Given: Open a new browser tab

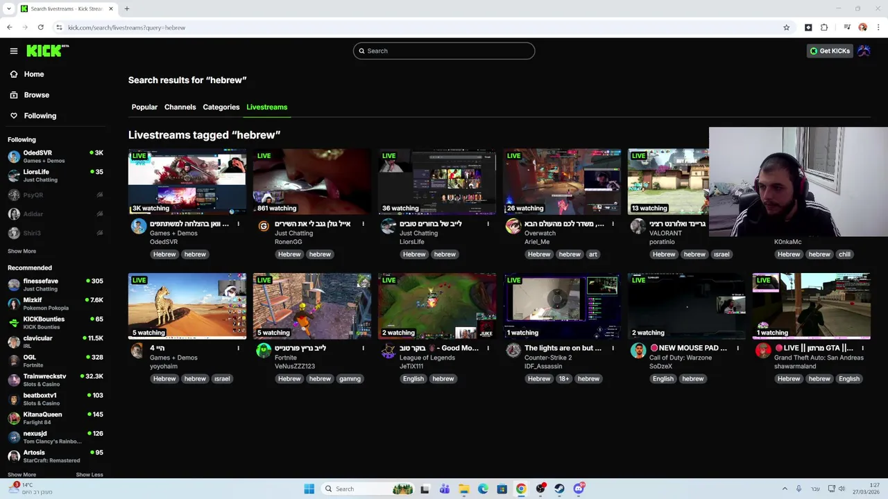Looking at the screenshot, I should [127, 8].
